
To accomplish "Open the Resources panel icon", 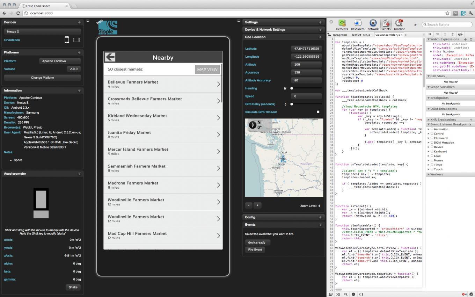I will click(357, 24).
